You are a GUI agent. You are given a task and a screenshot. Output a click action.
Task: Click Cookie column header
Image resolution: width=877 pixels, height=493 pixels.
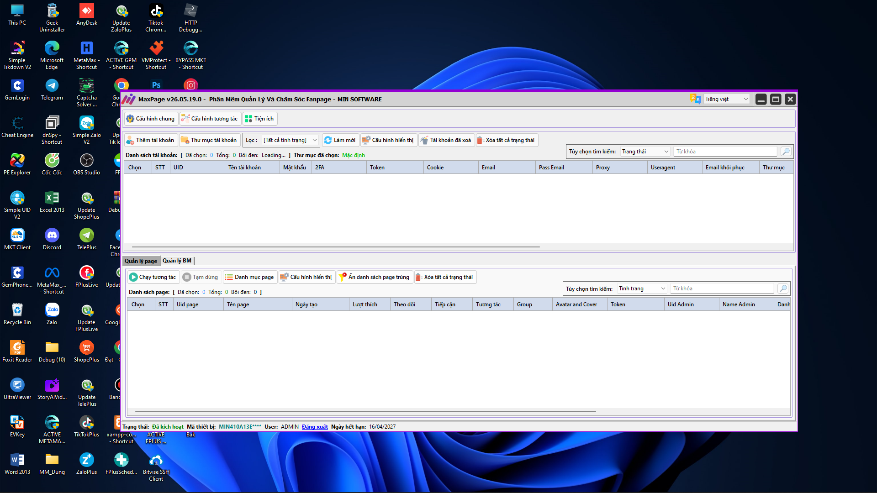tap(451, 168)
